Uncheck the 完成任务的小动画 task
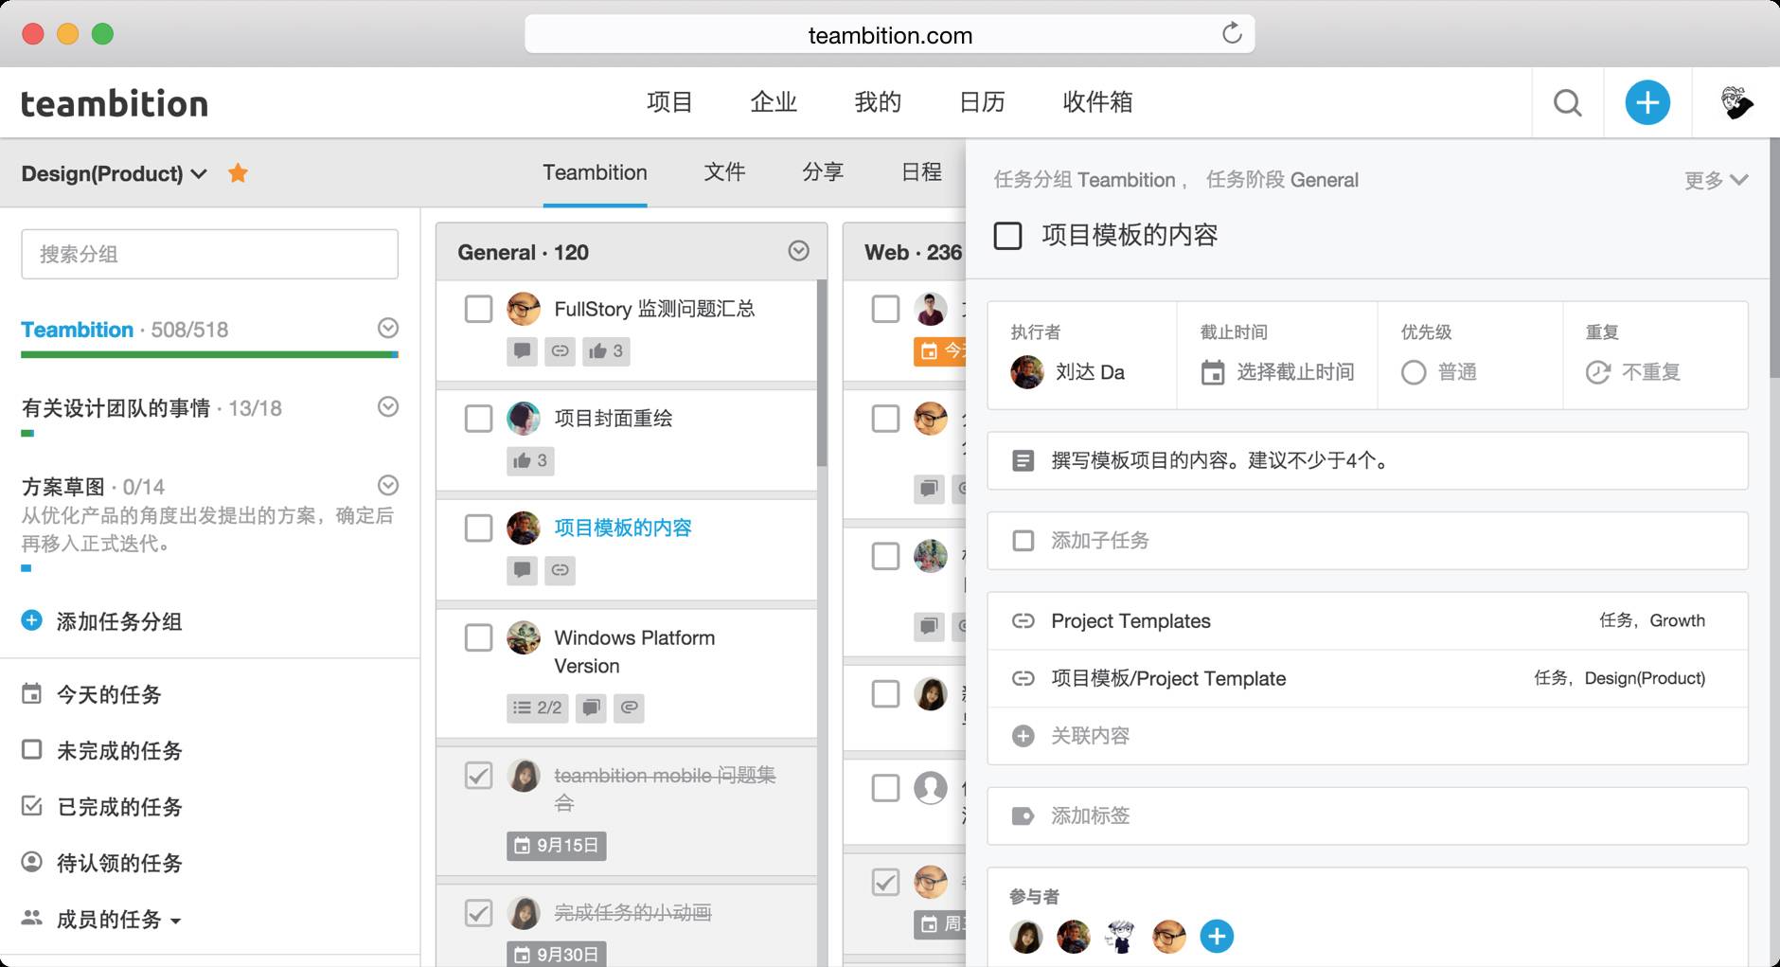The image size is (1780, 967). click(478, 913)
